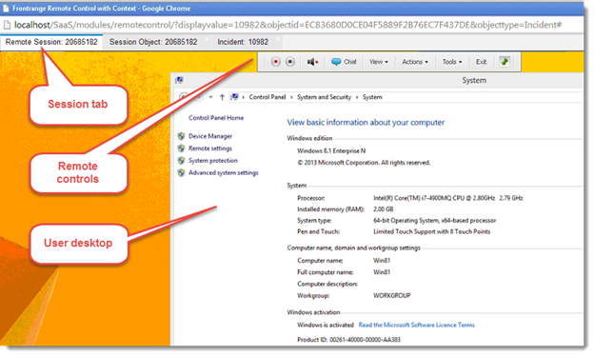Click the '2.00 GB' installed memory value
This screenshot has width=594, height=356.
[x=384, y=209]
